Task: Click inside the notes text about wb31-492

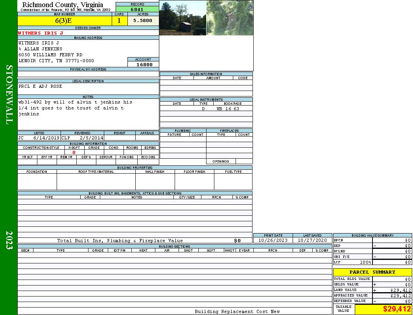Action: pos(75,108)
